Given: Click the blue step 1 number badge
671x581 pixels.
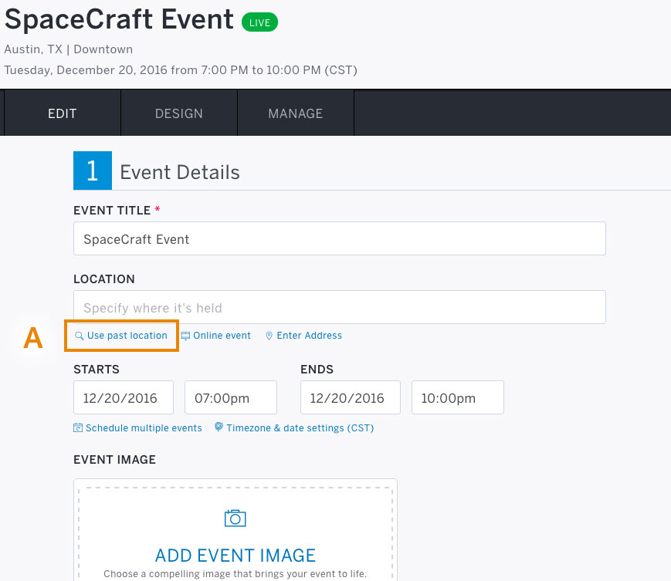Looking at the screenshot, I should point(93,171).
